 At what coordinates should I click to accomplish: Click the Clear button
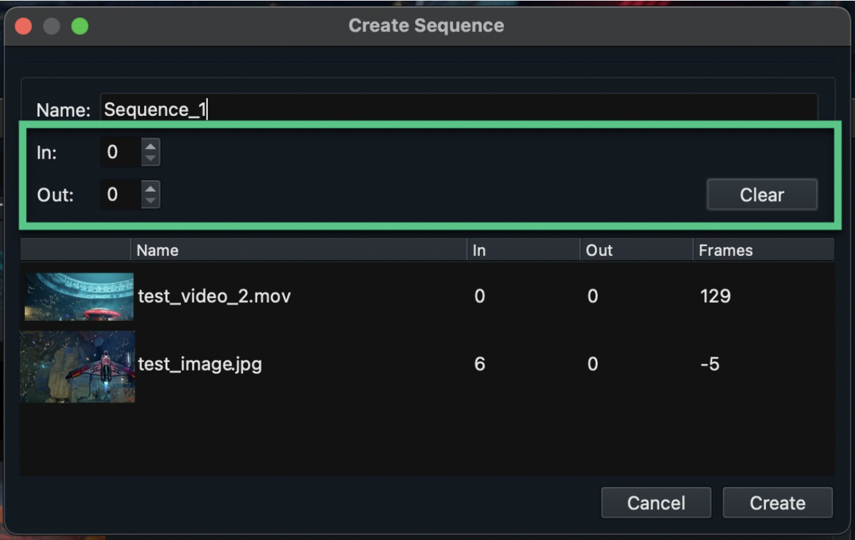762,195
